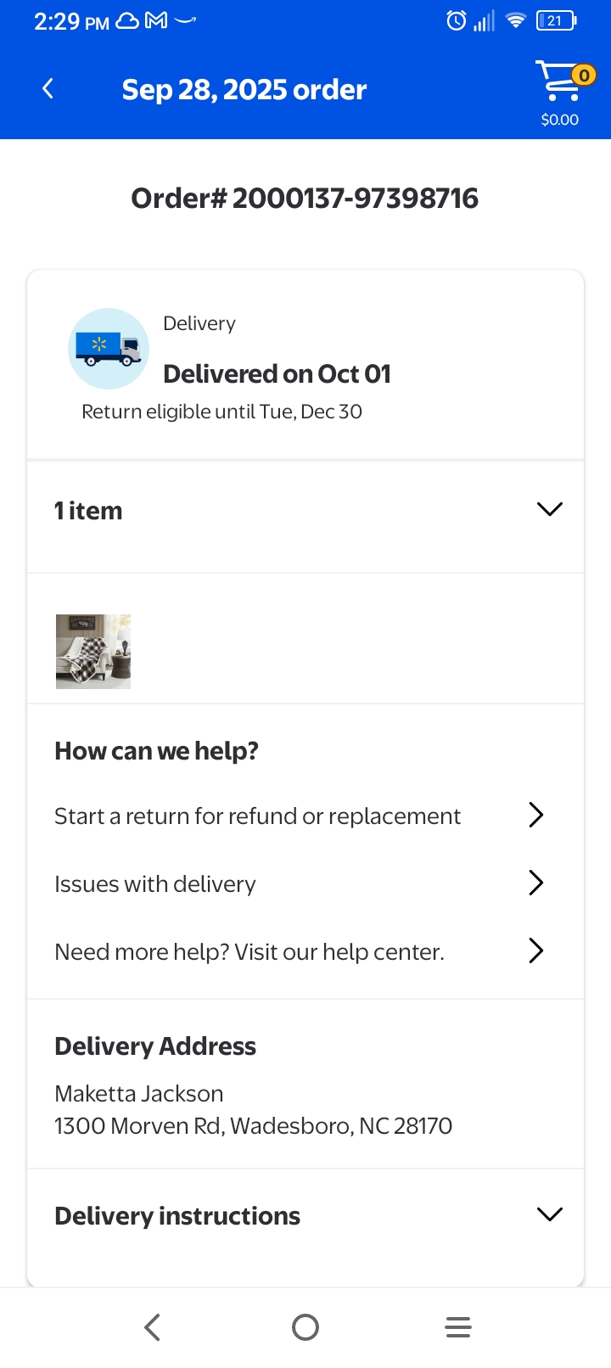Tap the Sep 28, 2025 order title
Screen dimensions: 611x1368
pos(244,89)
